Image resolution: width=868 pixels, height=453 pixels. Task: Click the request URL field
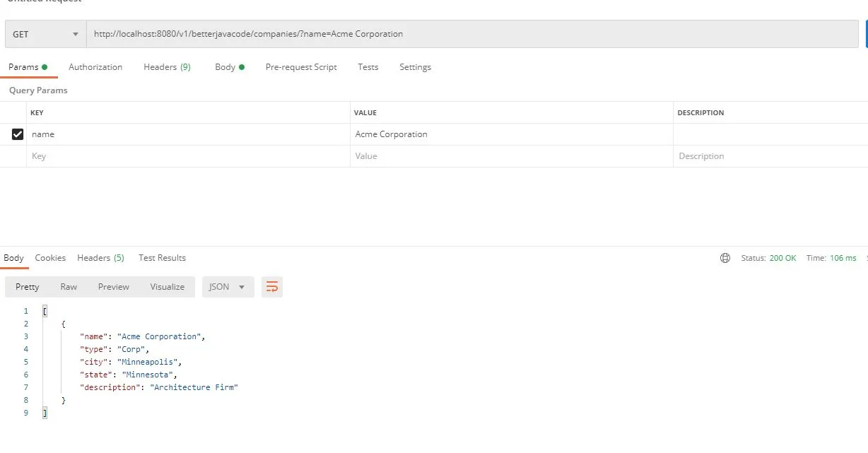pos(472,34)
